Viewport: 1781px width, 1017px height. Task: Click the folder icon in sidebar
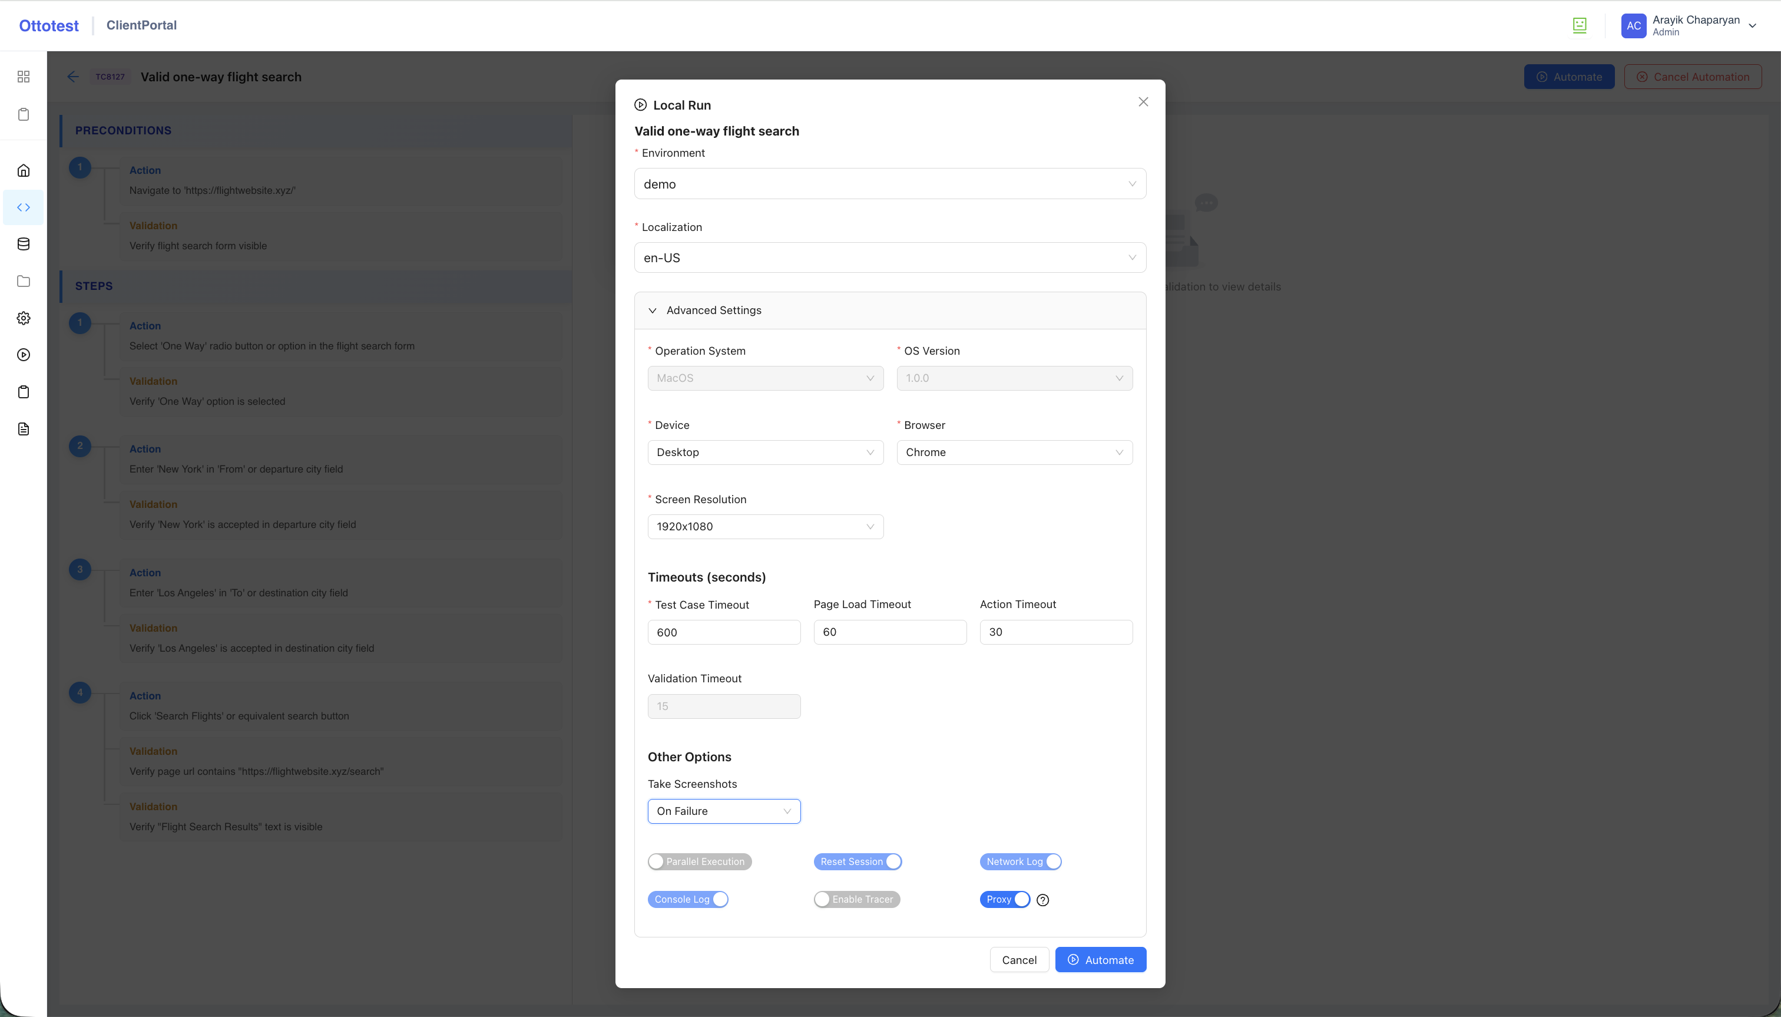[x=24, y=281]
